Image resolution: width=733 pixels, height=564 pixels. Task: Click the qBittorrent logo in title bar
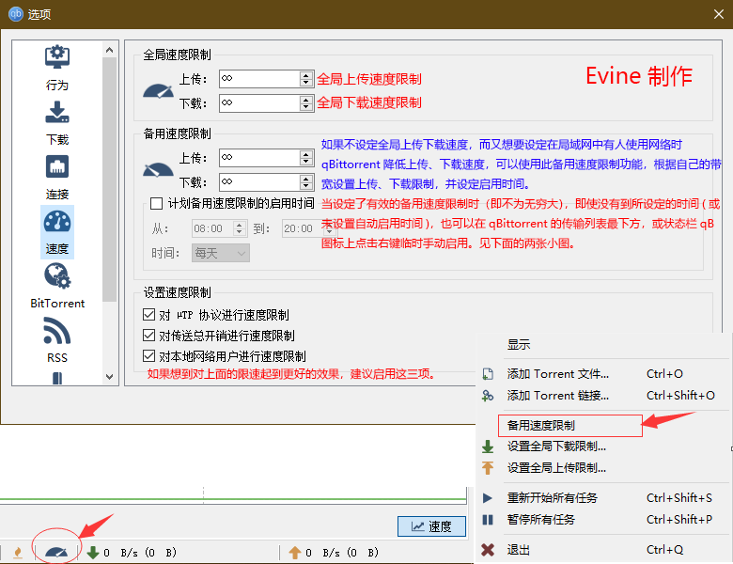[x=16, y=14]
